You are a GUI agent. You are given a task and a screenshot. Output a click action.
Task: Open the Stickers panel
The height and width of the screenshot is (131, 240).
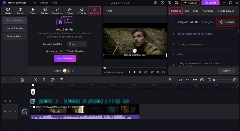coord(45,11)
